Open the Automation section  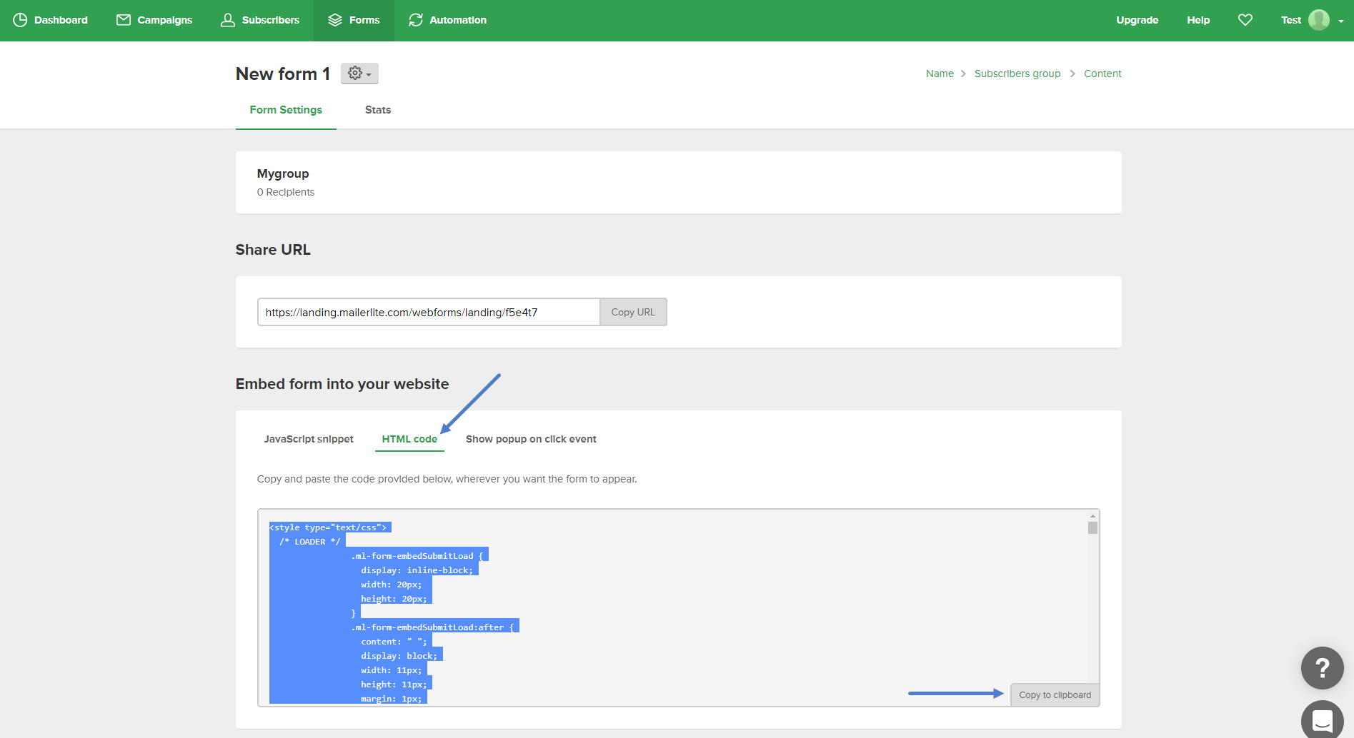click(x=447, y=20)
